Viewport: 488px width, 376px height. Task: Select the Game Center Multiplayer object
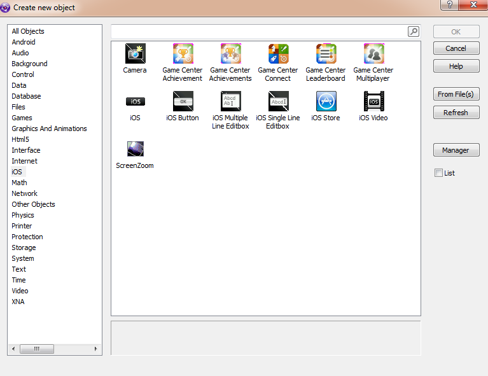[x=373, y=62]
